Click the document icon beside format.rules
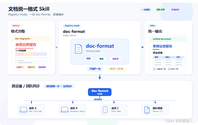198x125 pixels. 78,49
